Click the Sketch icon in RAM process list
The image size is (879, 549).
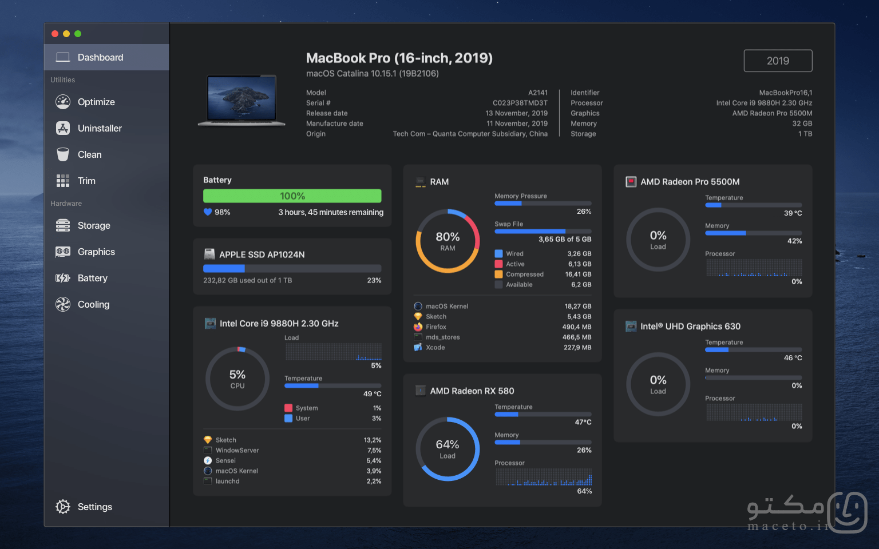(418, 317)
